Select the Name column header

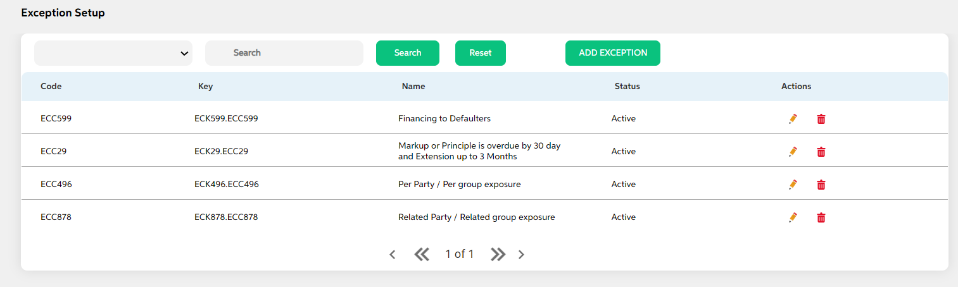click(413, 86)
